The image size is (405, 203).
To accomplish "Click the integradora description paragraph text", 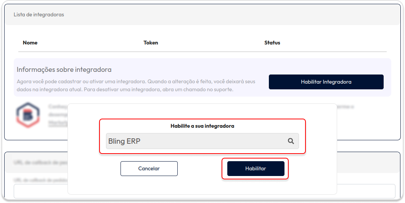I will coord(136,86).
